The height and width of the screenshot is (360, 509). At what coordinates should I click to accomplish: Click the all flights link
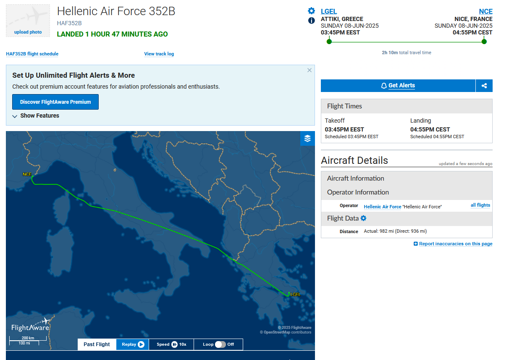coord(480,205)
